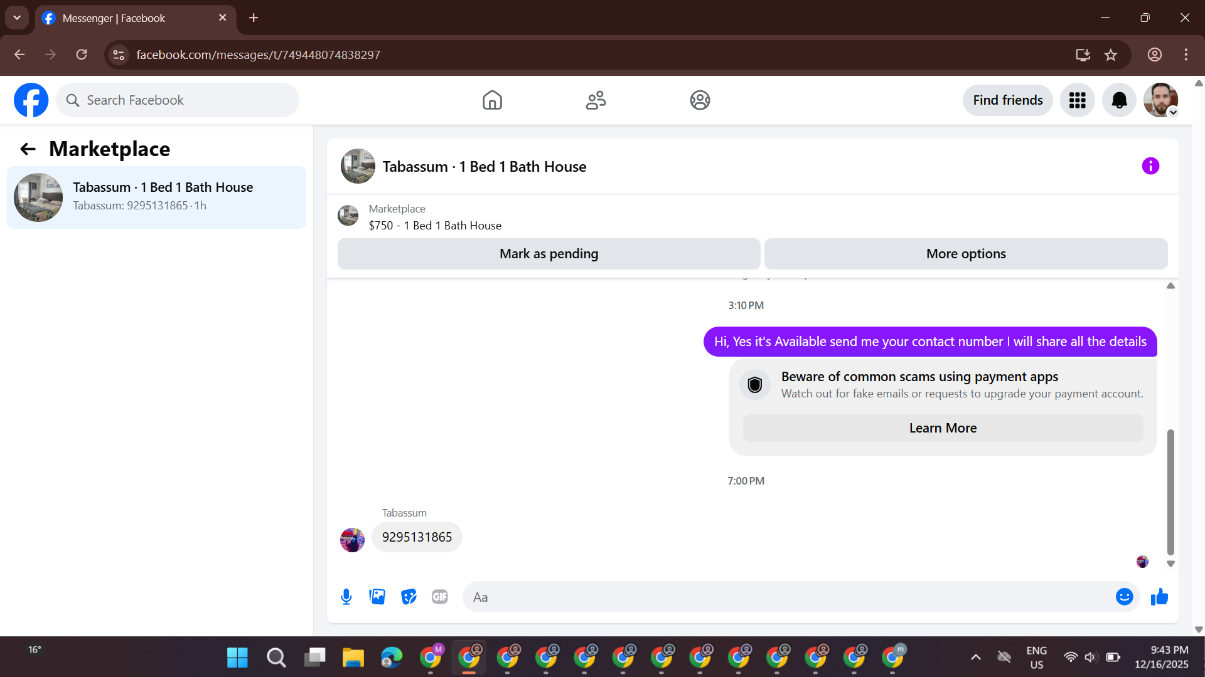Image resolution: width=1205 pixels, height=677 pixels.
Task: Open the account profile picture menu
Action: point(1160,100)
